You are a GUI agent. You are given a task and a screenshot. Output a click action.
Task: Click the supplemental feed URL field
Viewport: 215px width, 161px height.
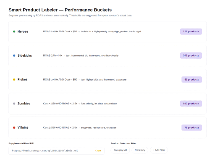pos(56,151)
